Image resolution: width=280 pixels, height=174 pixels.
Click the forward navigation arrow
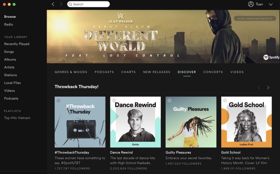(x=61, y=4)
